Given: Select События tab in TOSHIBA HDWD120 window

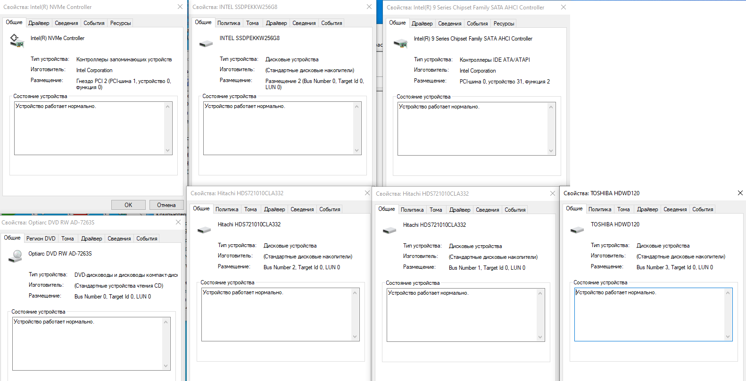Looking at the screenshot, I should pos(703,209).
